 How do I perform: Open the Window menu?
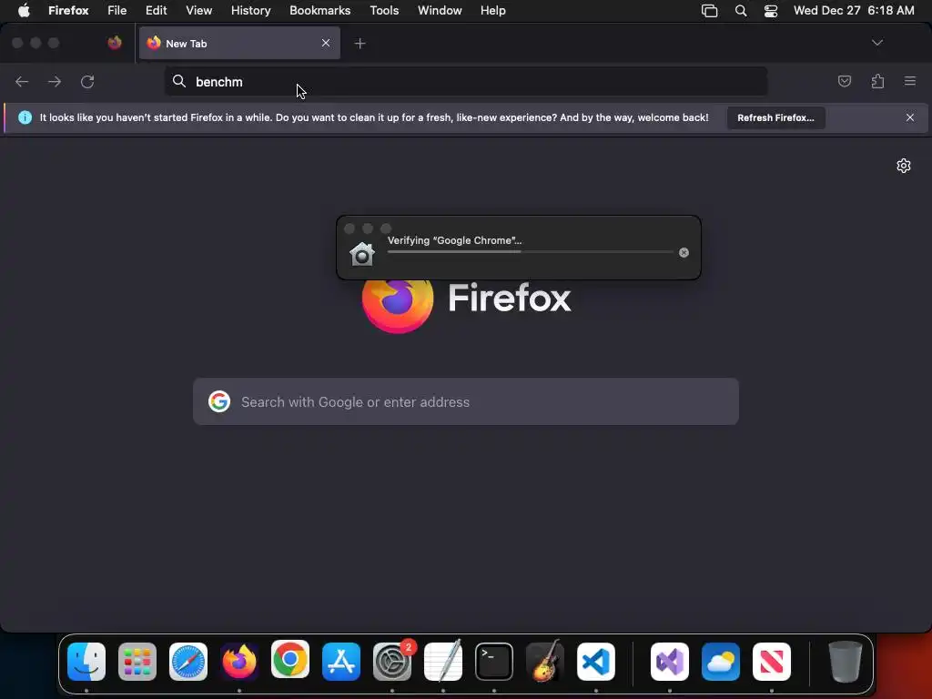440,11
